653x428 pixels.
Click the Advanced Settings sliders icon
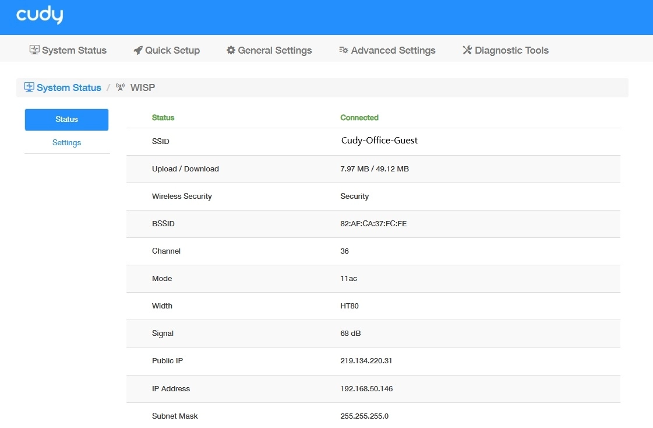[x=344, y=50]
